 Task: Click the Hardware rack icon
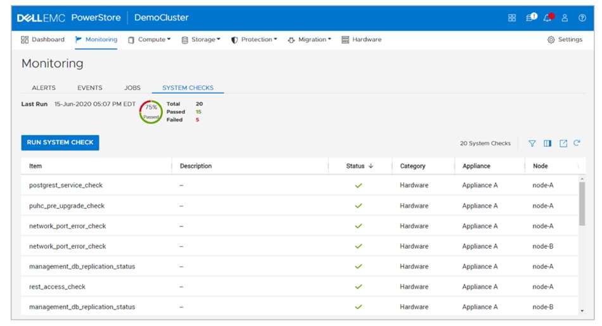pos(345,39)
